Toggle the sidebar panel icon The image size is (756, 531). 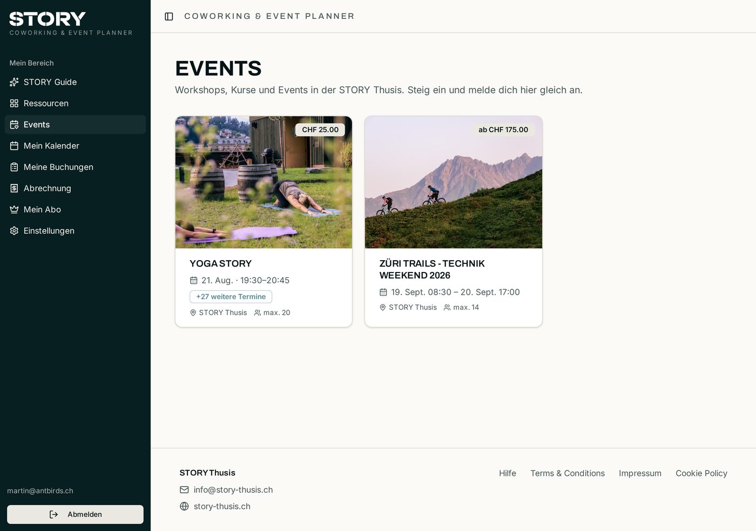(169, 17)
